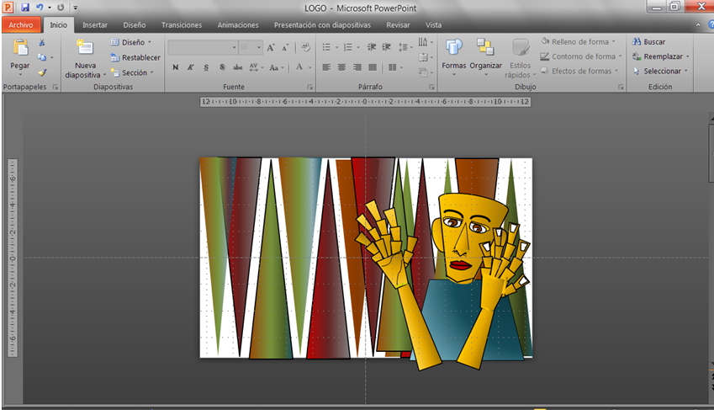The image size is (714, 410).
Task: Click the Buscar binoculars button
Action: [648, 41]
